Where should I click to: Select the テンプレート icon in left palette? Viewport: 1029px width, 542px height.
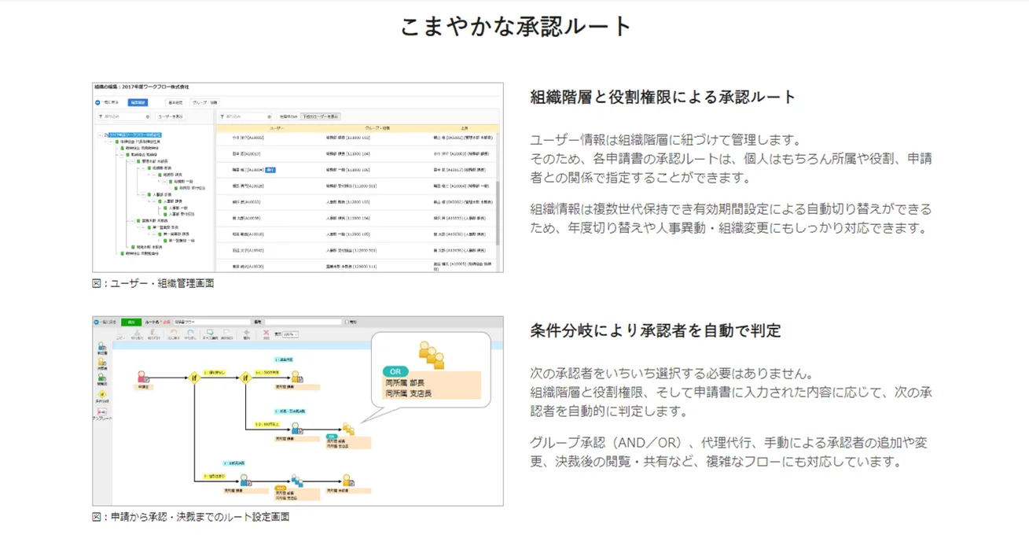[x=101, y=411]
